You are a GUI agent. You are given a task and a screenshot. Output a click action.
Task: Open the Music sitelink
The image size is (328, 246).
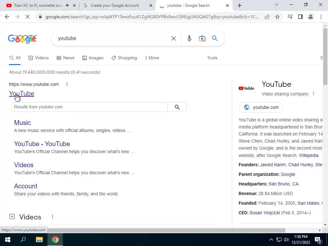22,123
